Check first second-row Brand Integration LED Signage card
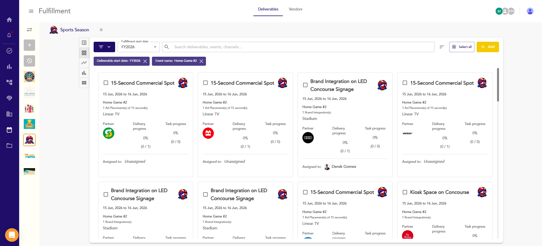Screen dimensions: 542x246 106,194
